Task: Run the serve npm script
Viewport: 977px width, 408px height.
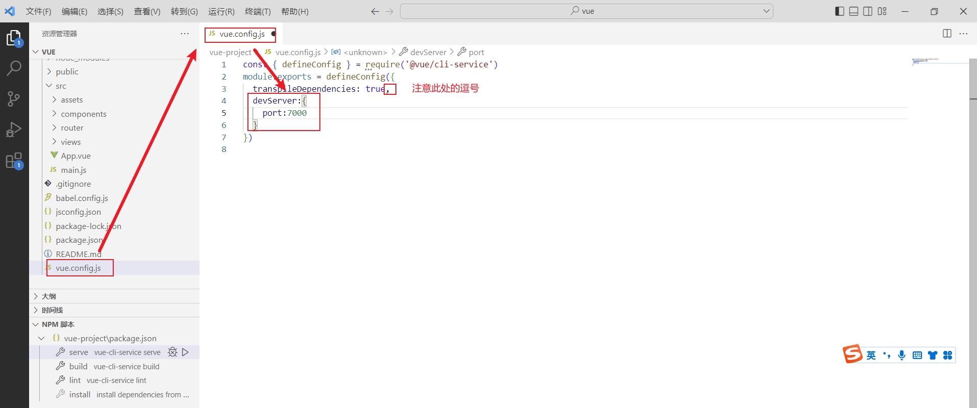Action: (x=186, y=352)
